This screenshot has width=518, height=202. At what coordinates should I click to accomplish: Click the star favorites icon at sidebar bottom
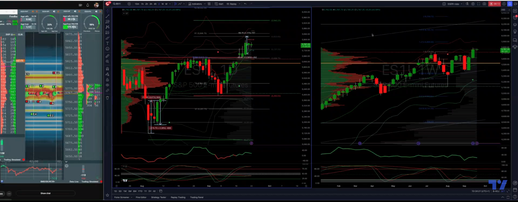(x=107, y=195)
